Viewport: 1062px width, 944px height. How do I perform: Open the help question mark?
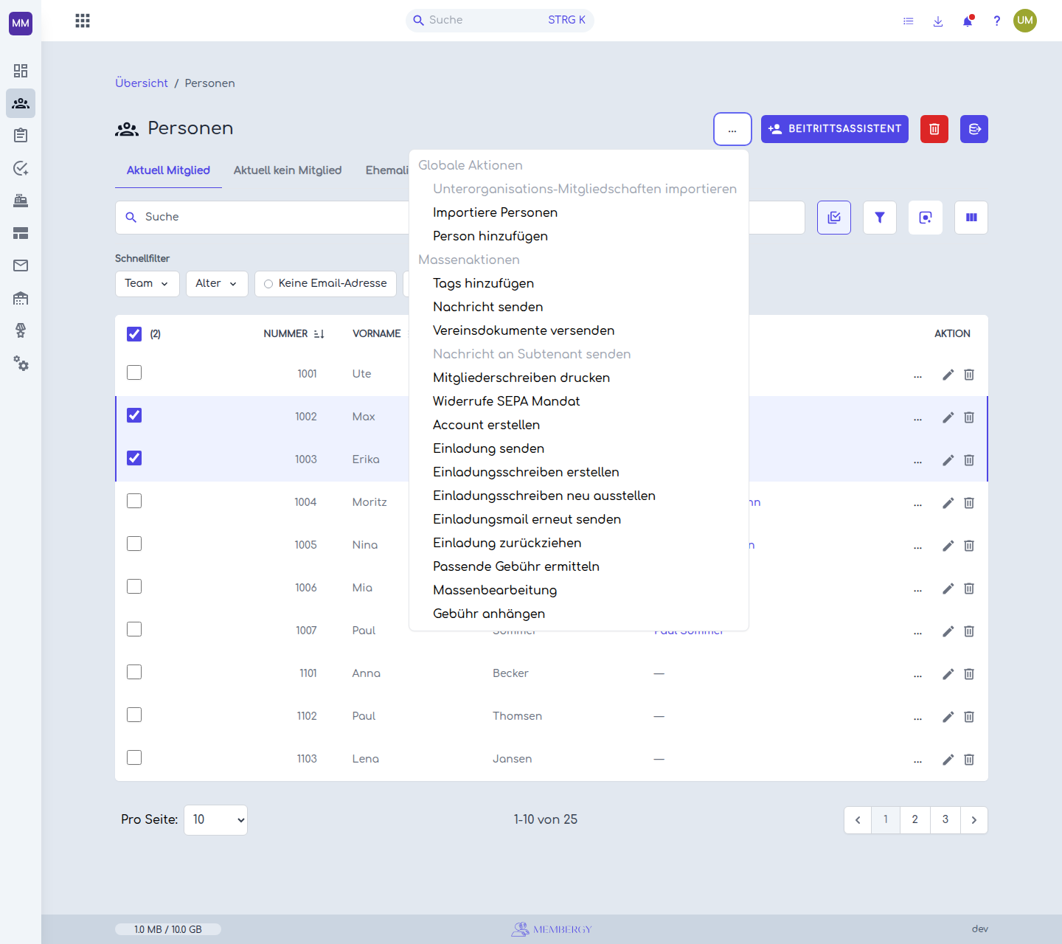pos(996,21)
